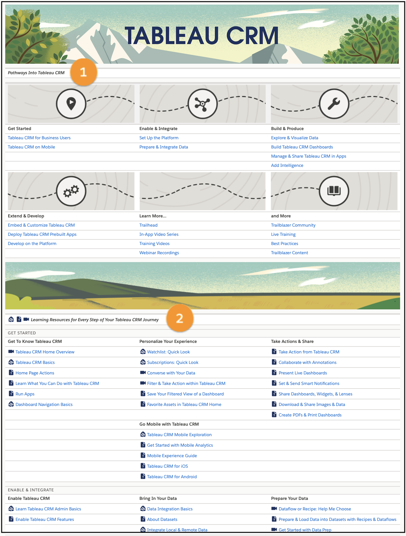Viewport: 406px width, 536px height.
Task: Open the Best Practices link
Action: tap(285, 244)
